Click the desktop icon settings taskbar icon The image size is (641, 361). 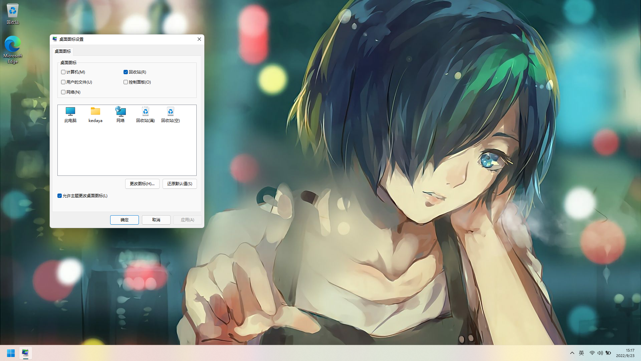25,353
